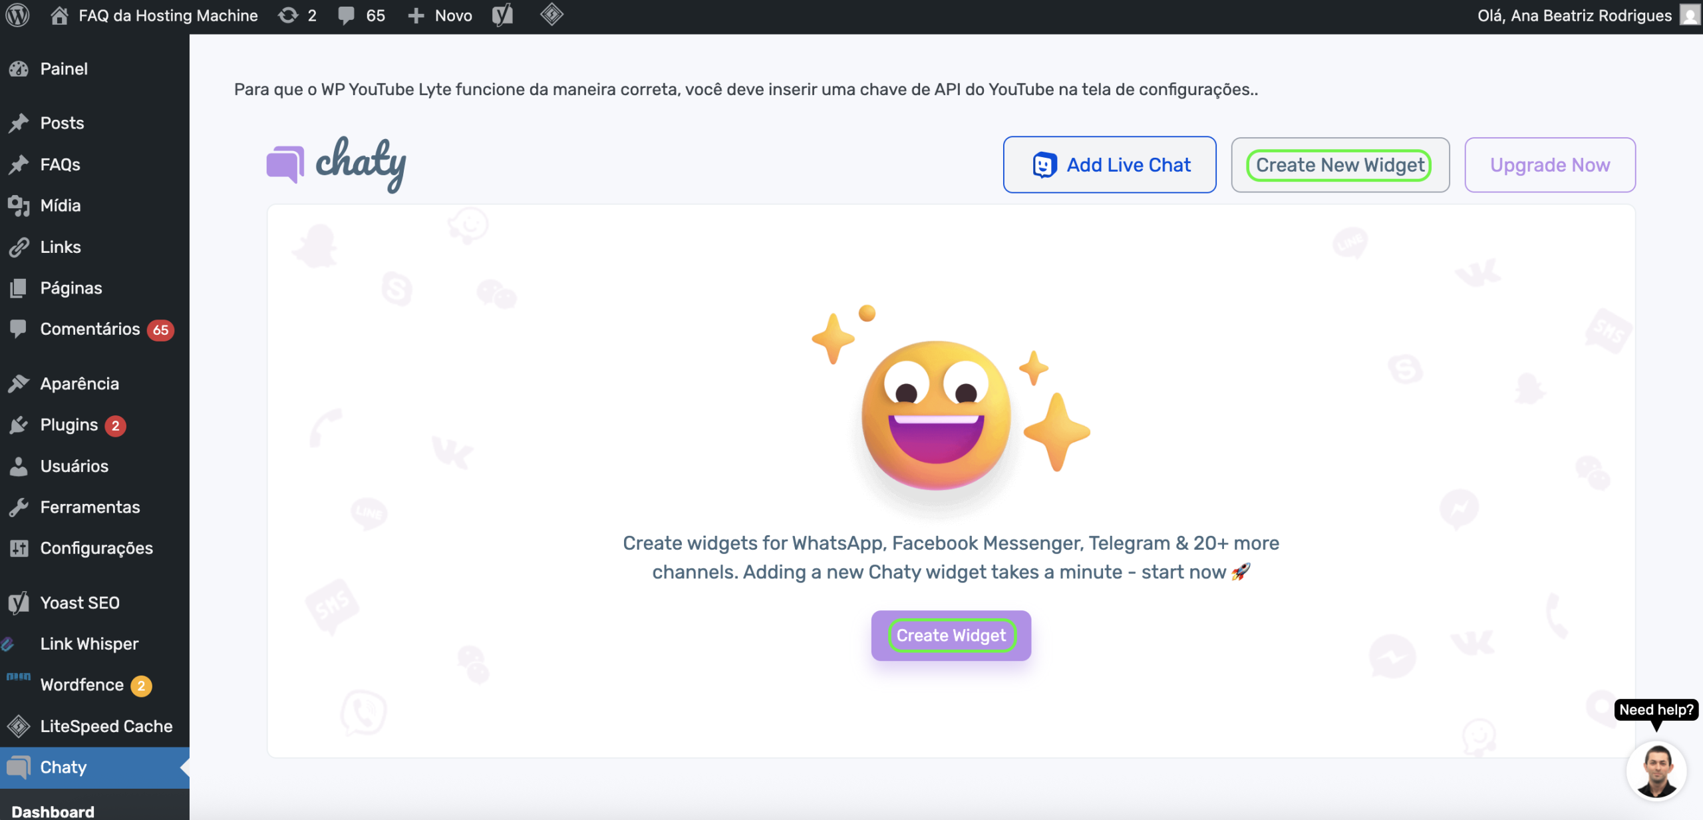Image resolution: width=1703 pixels, height=820 pixels.
Task: Open LiteSpeed Cache menu
Action: tap(94, 726)
